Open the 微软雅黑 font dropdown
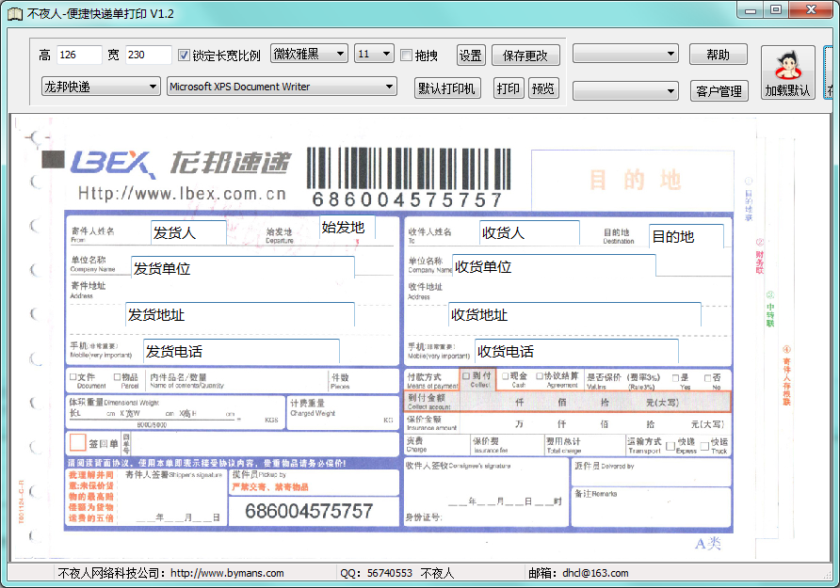This screenshot has width=840, height=588. coord(309,55)
